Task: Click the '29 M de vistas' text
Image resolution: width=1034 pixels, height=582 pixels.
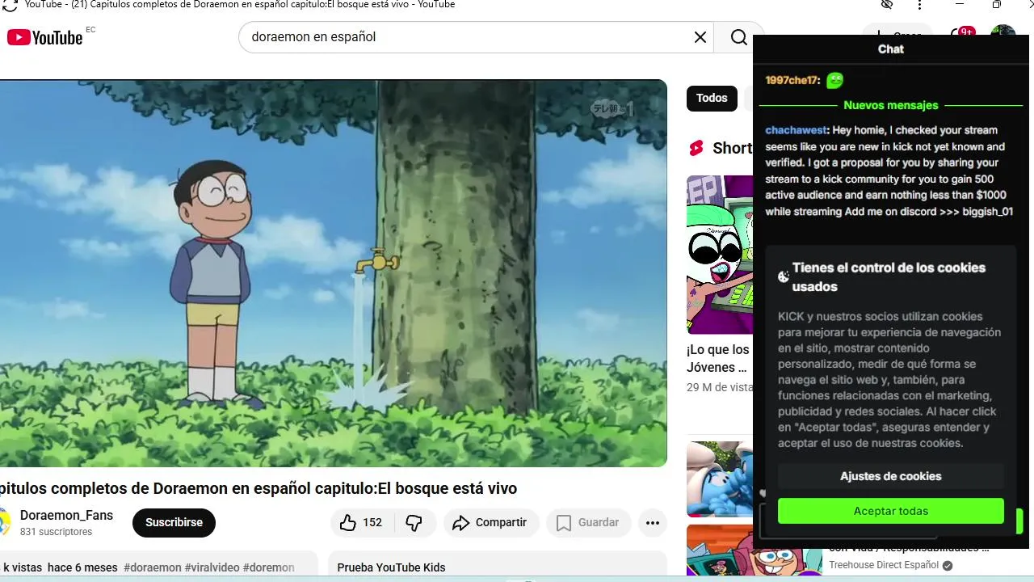Action: pos(720,388)
